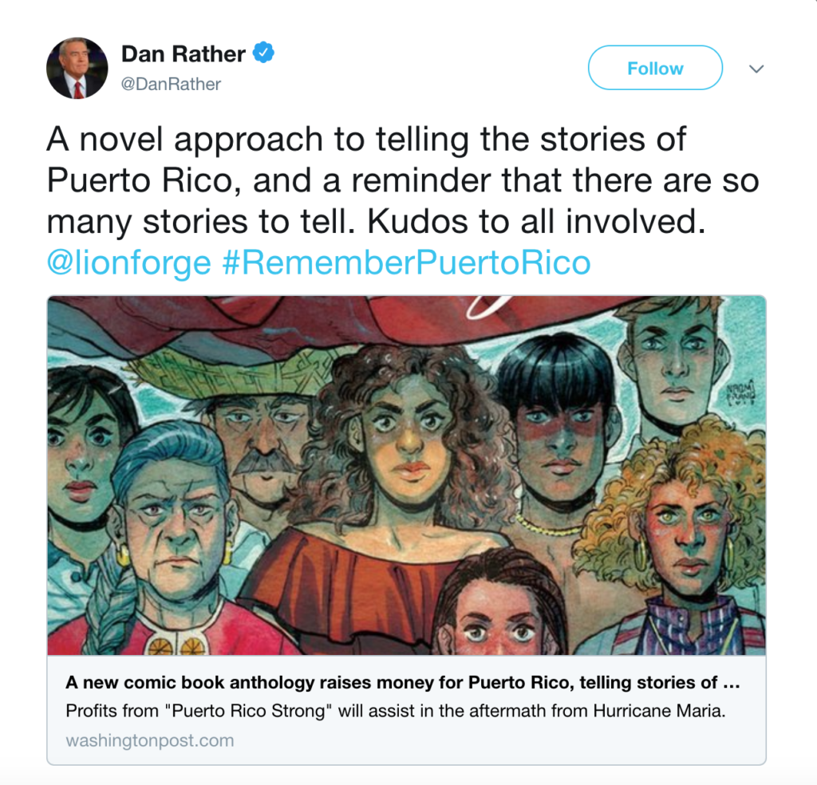Viewport: 817px width, 785px height.
Task: Open the comic book cover illustration
Action: pos(406,475)
